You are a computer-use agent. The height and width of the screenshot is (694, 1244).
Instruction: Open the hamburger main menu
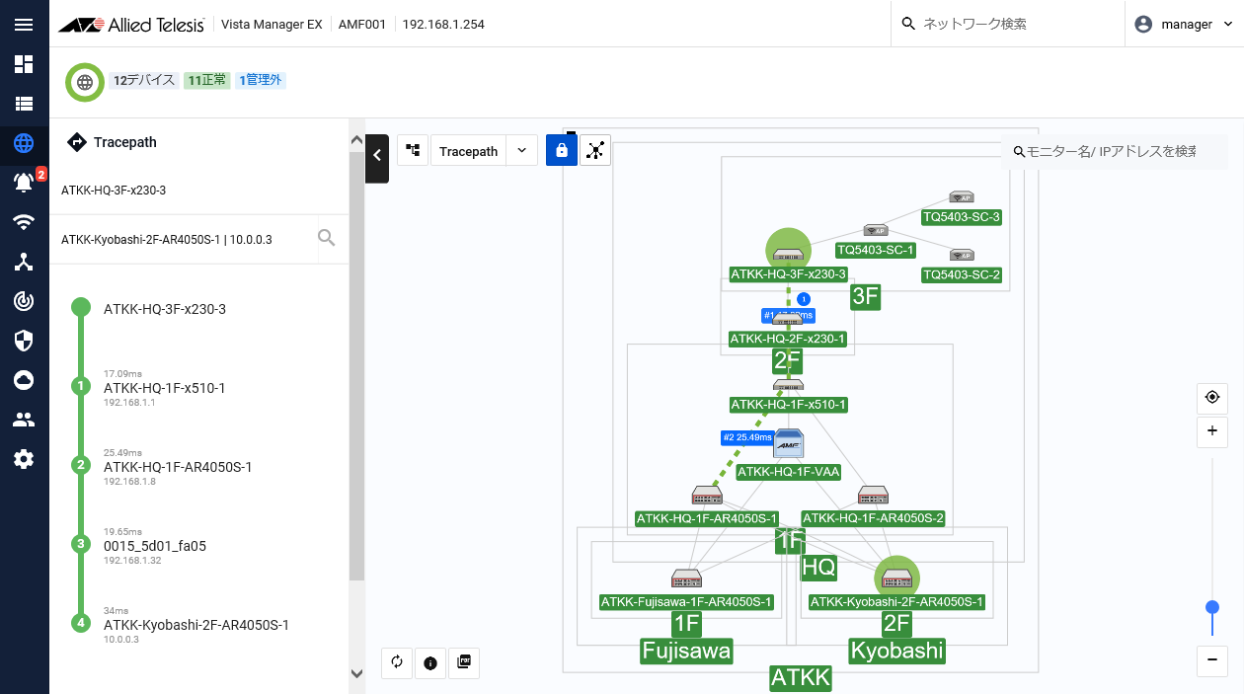coord(24,24)
